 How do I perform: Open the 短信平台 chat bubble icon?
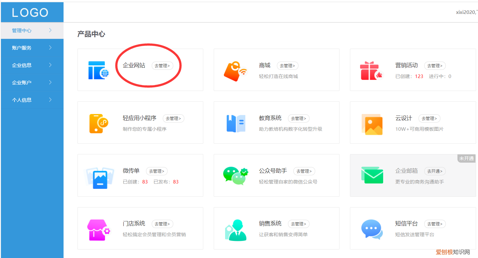point(372,228)
